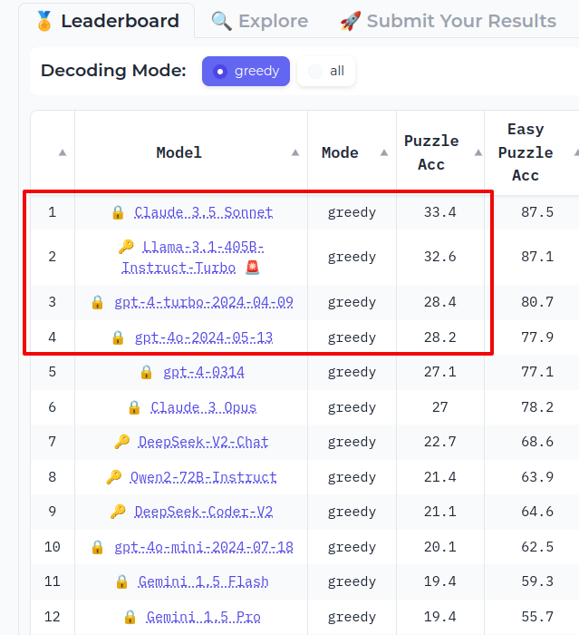
Task: Click the Puzzle Acc value 32.6
Action: point(440,257)
